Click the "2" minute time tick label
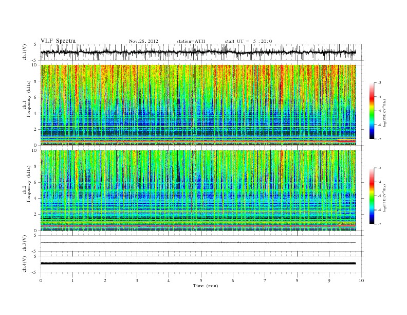407x315 pixels. 105,281
